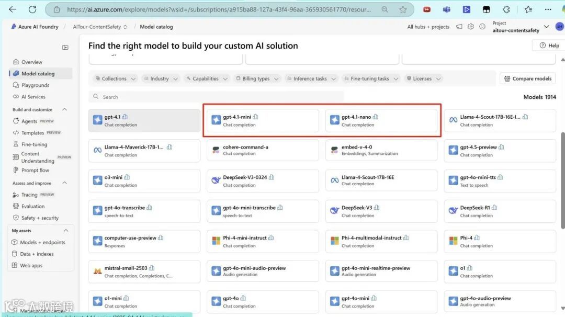Click the model Search input field
565x317 pixels.
click(x=216, y=97)
